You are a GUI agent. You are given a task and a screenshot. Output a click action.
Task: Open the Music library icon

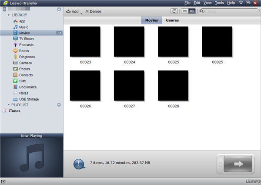coord(15,27)
